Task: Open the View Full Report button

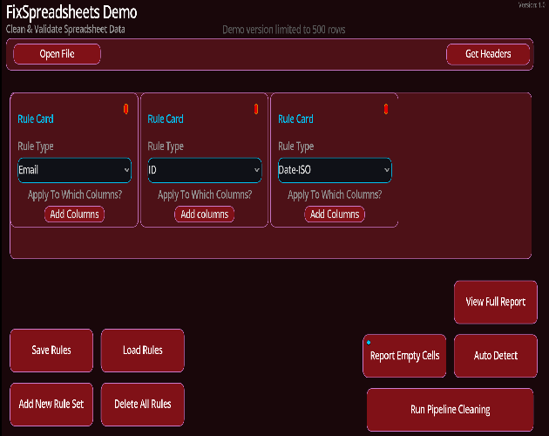Action: point(496,302)
